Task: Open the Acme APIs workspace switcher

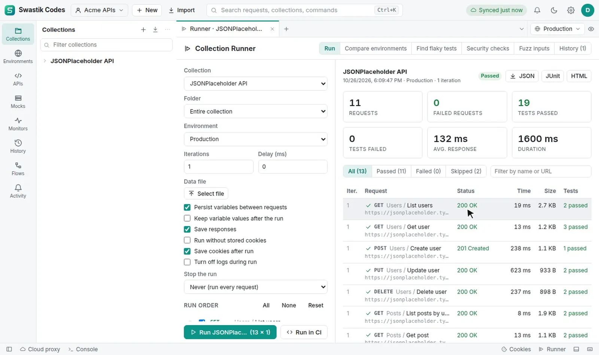Action: click(99, 10)
